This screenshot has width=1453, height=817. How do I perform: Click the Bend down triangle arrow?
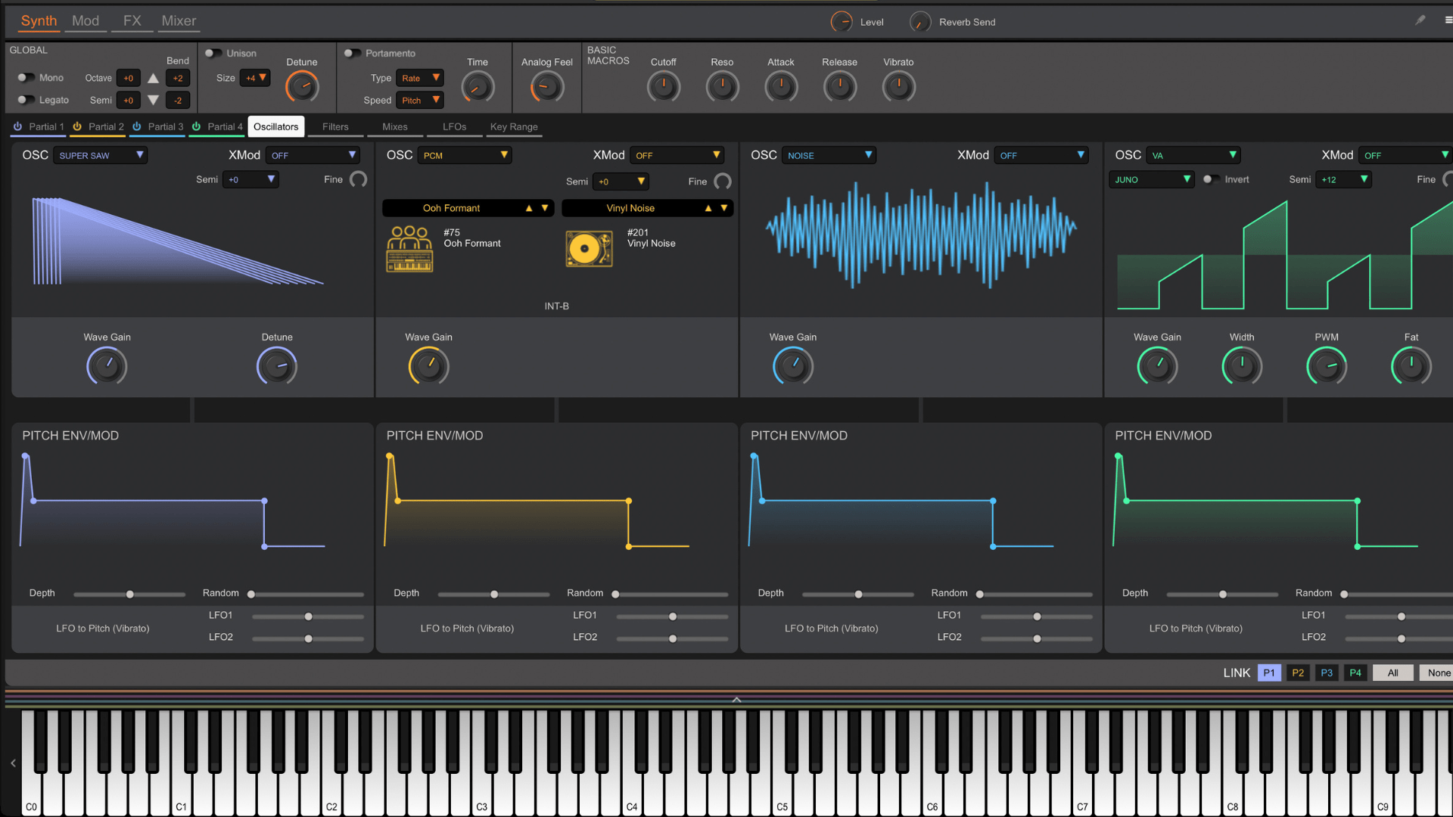pos(153,100)
